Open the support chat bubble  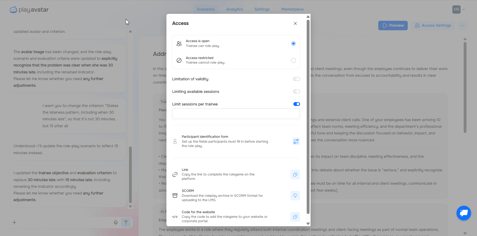coord(464,213)
